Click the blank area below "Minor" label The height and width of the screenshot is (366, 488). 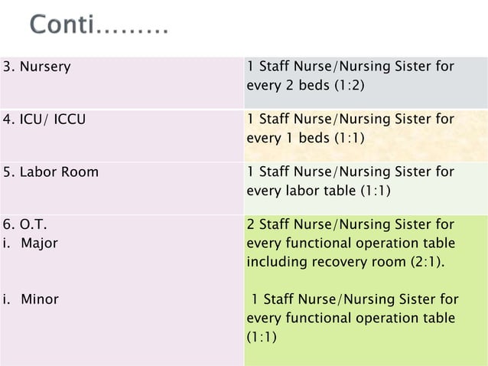(x=115, y=337)
